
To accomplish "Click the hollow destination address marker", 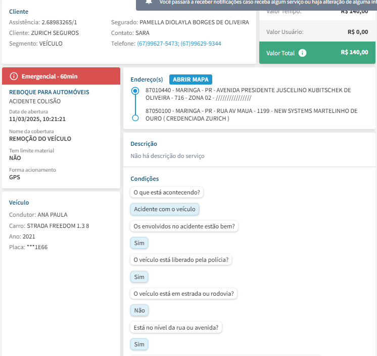I will [x=135, y=118].
